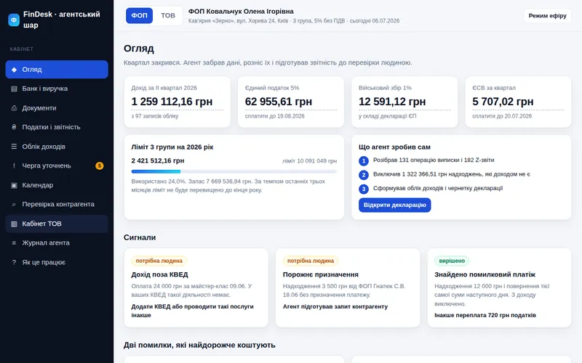The width and height of the screenshot is (582, 363).
Task: Click Розібрав 131 операцію виписки text
Action: [x=434, y=160]
